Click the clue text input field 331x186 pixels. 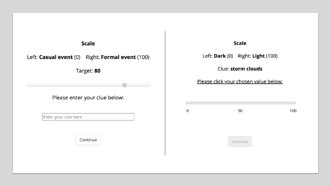point(88,117)
